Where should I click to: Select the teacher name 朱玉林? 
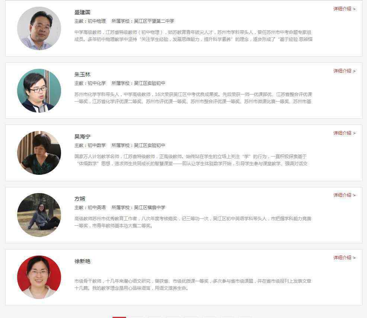(82, 74)
